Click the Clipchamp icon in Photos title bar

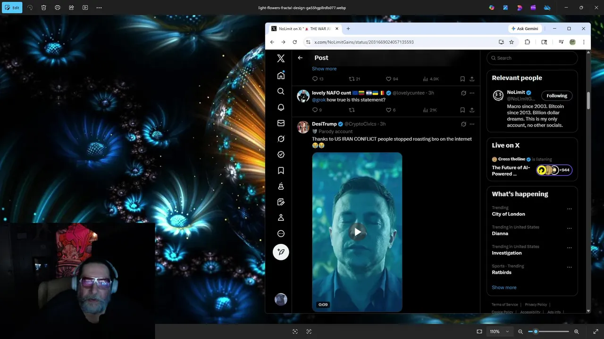[533, 8]
